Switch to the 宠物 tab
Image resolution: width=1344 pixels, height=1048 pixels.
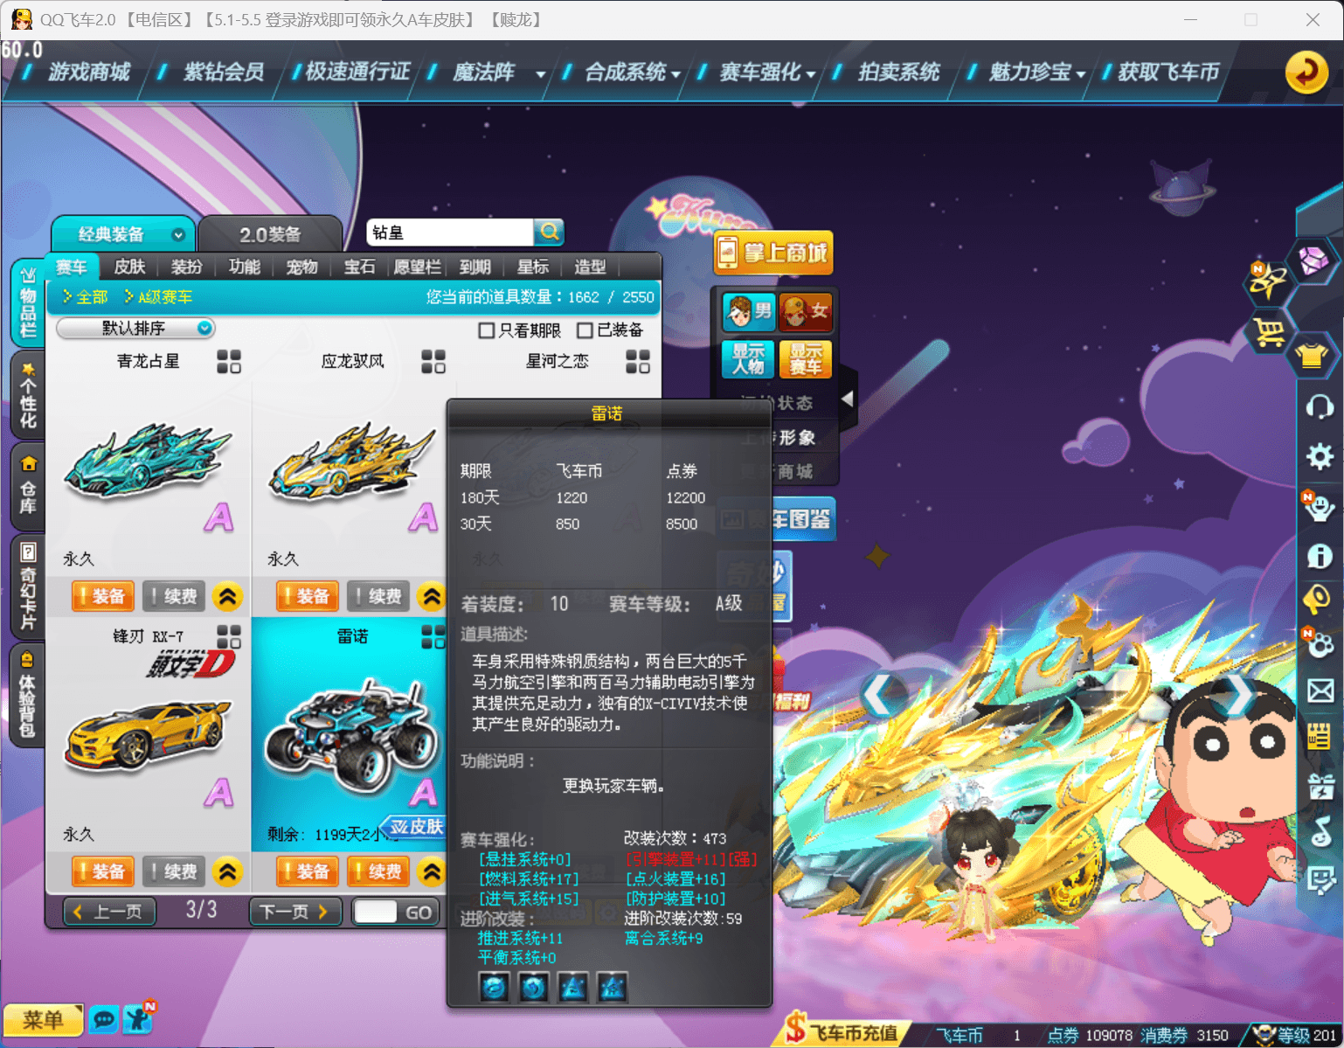[301, 267]
